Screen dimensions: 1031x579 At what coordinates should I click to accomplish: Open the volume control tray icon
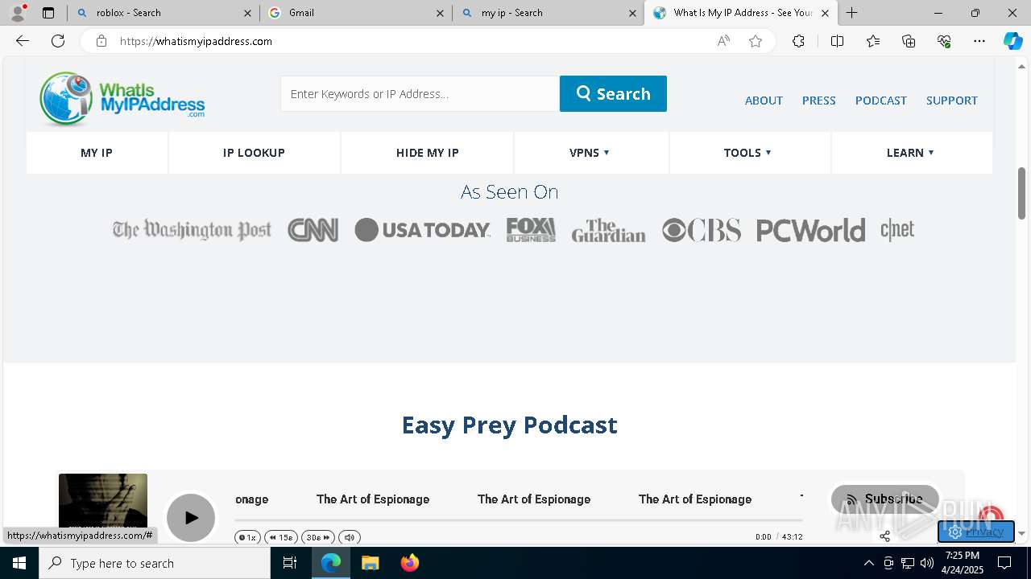(x=927, y=563)
